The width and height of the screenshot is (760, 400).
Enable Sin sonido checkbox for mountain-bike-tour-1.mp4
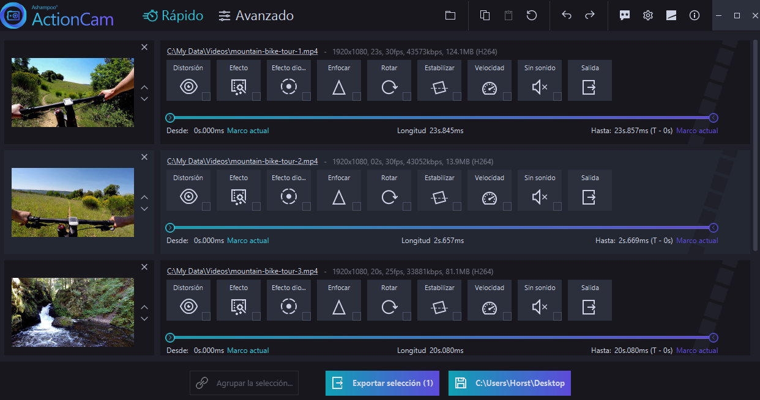click(557, 96)
